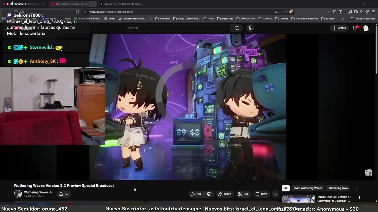Focus the YouTube Search field
This screenshot has height=212, width=378.
click(x=178, y=28)
